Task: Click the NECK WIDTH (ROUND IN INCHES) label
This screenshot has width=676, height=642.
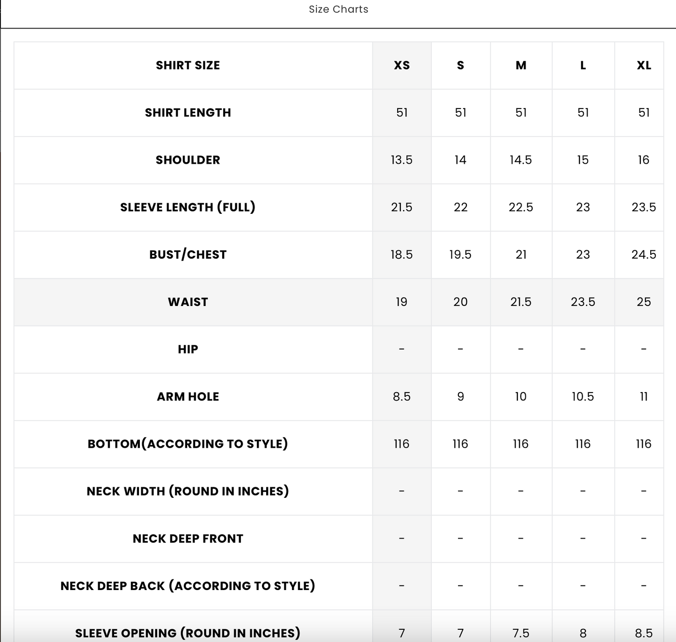Action: point(188,491)
